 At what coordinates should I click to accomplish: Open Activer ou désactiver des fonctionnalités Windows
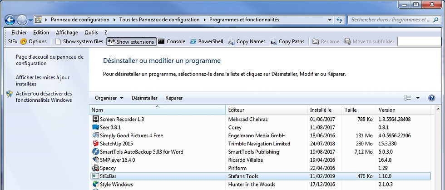coord(44,97)
